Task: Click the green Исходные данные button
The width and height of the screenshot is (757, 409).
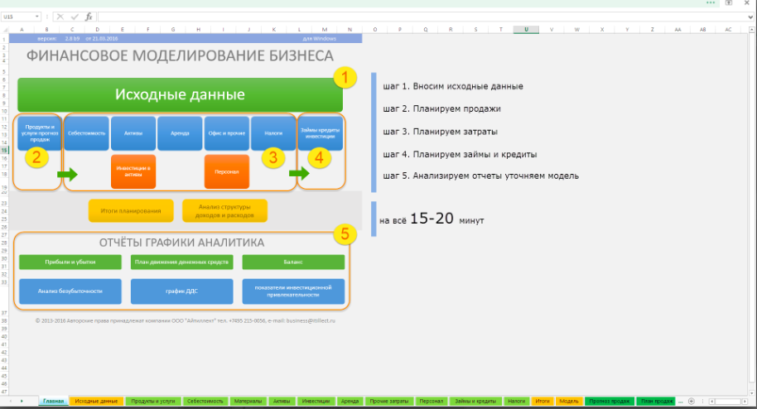Action: [180, 95]
